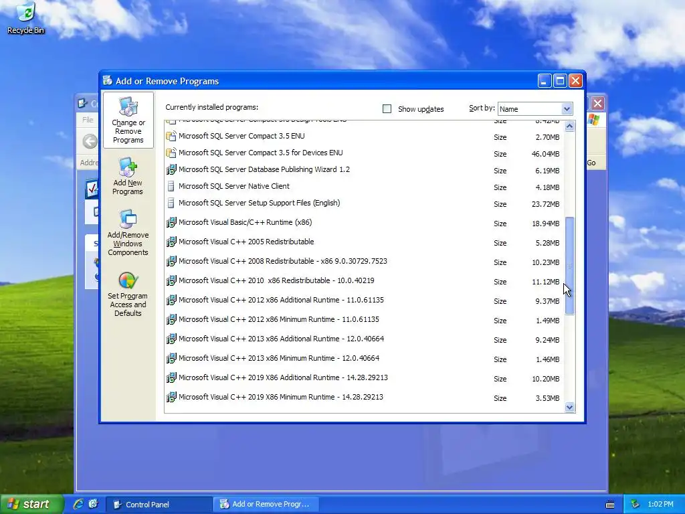Click the 23.72MB size value
This screenshot has height=514, width=685.
tap(545, 204)
